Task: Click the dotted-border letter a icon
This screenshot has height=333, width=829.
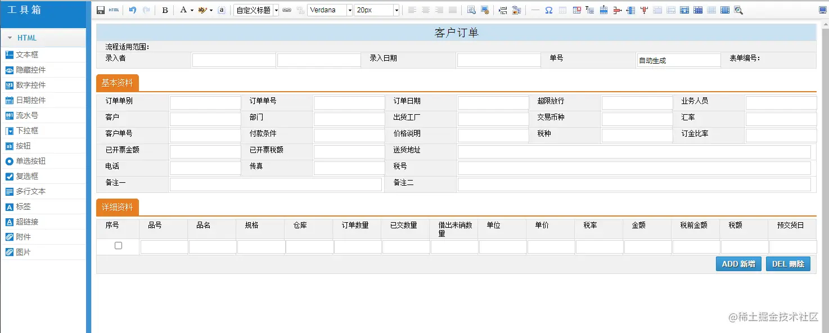Action: click(222, 10)
